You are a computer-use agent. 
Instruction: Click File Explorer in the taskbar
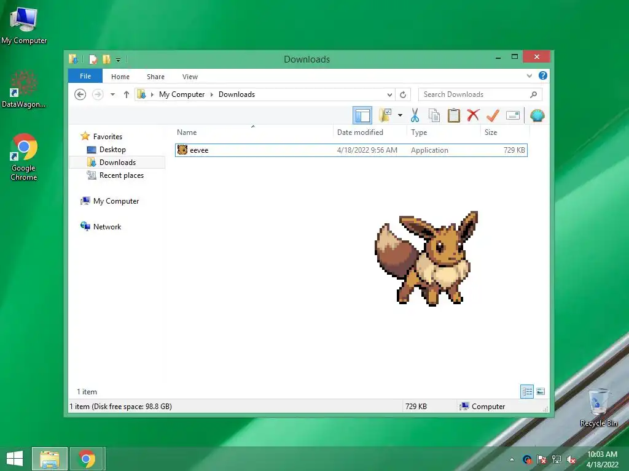pyautogui.click(x=50, y=459)
